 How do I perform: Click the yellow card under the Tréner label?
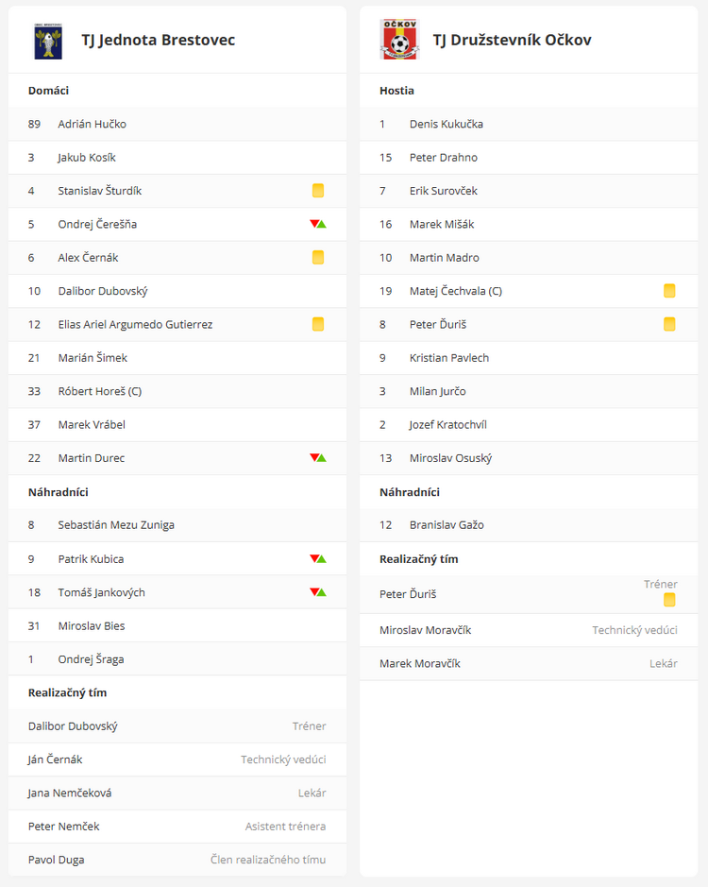point(669,600)
